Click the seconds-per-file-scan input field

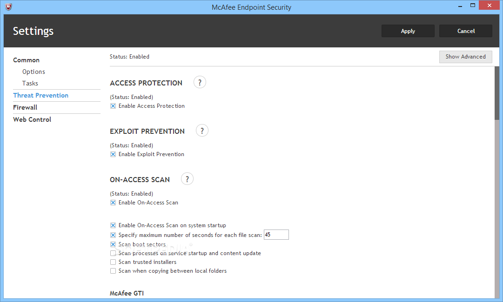[276, 235]
